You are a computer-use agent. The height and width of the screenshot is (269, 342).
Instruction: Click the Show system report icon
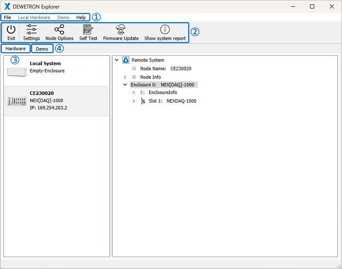[165, 29]
